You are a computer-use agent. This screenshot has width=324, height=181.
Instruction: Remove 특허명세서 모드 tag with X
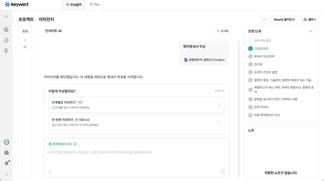[x=75, y=144]
